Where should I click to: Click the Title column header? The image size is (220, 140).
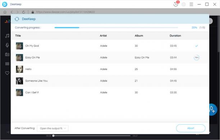(18, 36)
